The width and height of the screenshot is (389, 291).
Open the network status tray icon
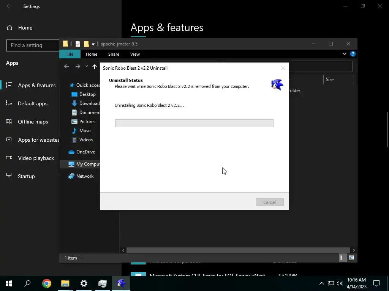pyautogui.click(x=331, y=283)
